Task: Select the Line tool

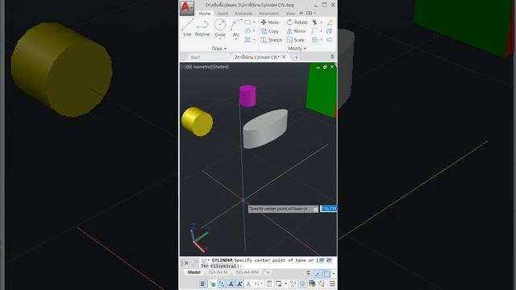Action: (187, 27)
